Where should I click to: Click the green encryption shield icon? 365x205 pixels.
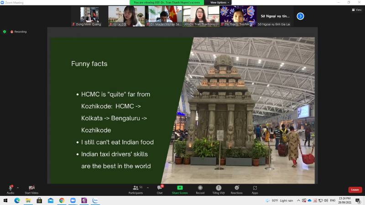pos(5,32)
